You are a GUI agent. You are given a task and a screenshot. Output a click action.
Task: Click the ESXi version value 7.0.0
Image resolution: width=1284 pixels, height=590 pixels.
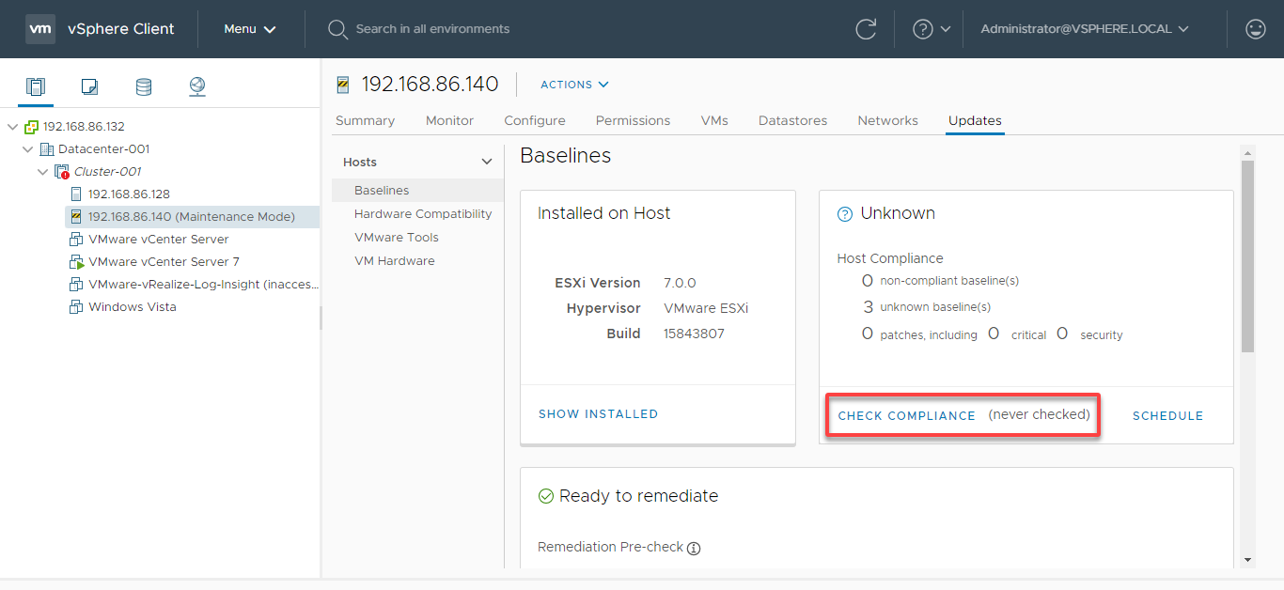tap(680, 283)
